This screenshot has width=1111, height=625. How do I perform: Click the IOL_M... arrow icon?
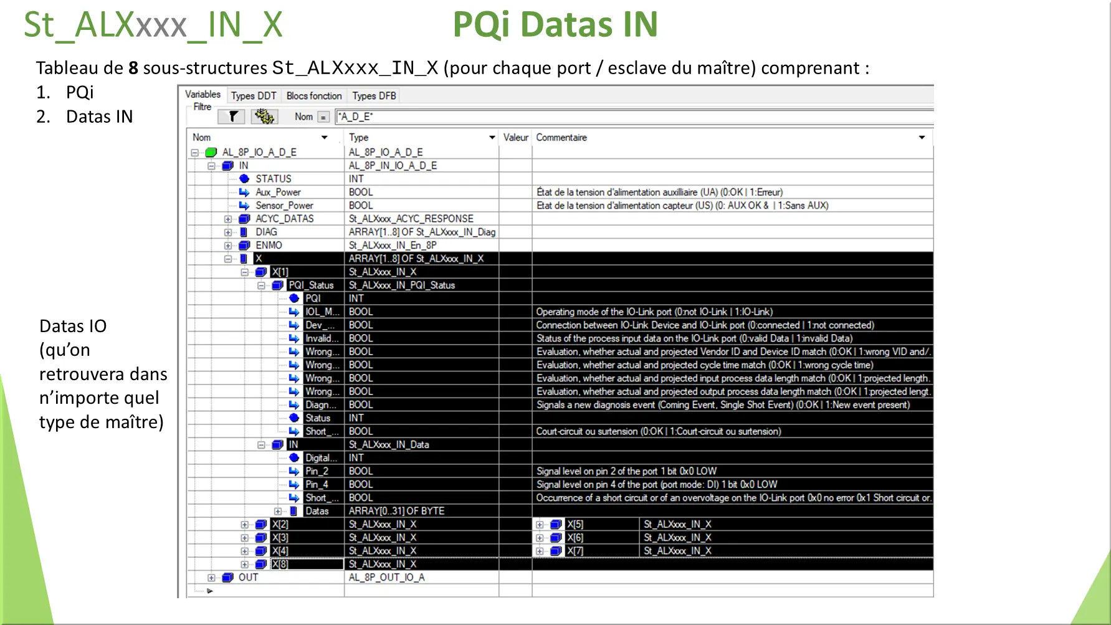click(x=294, y=312)
